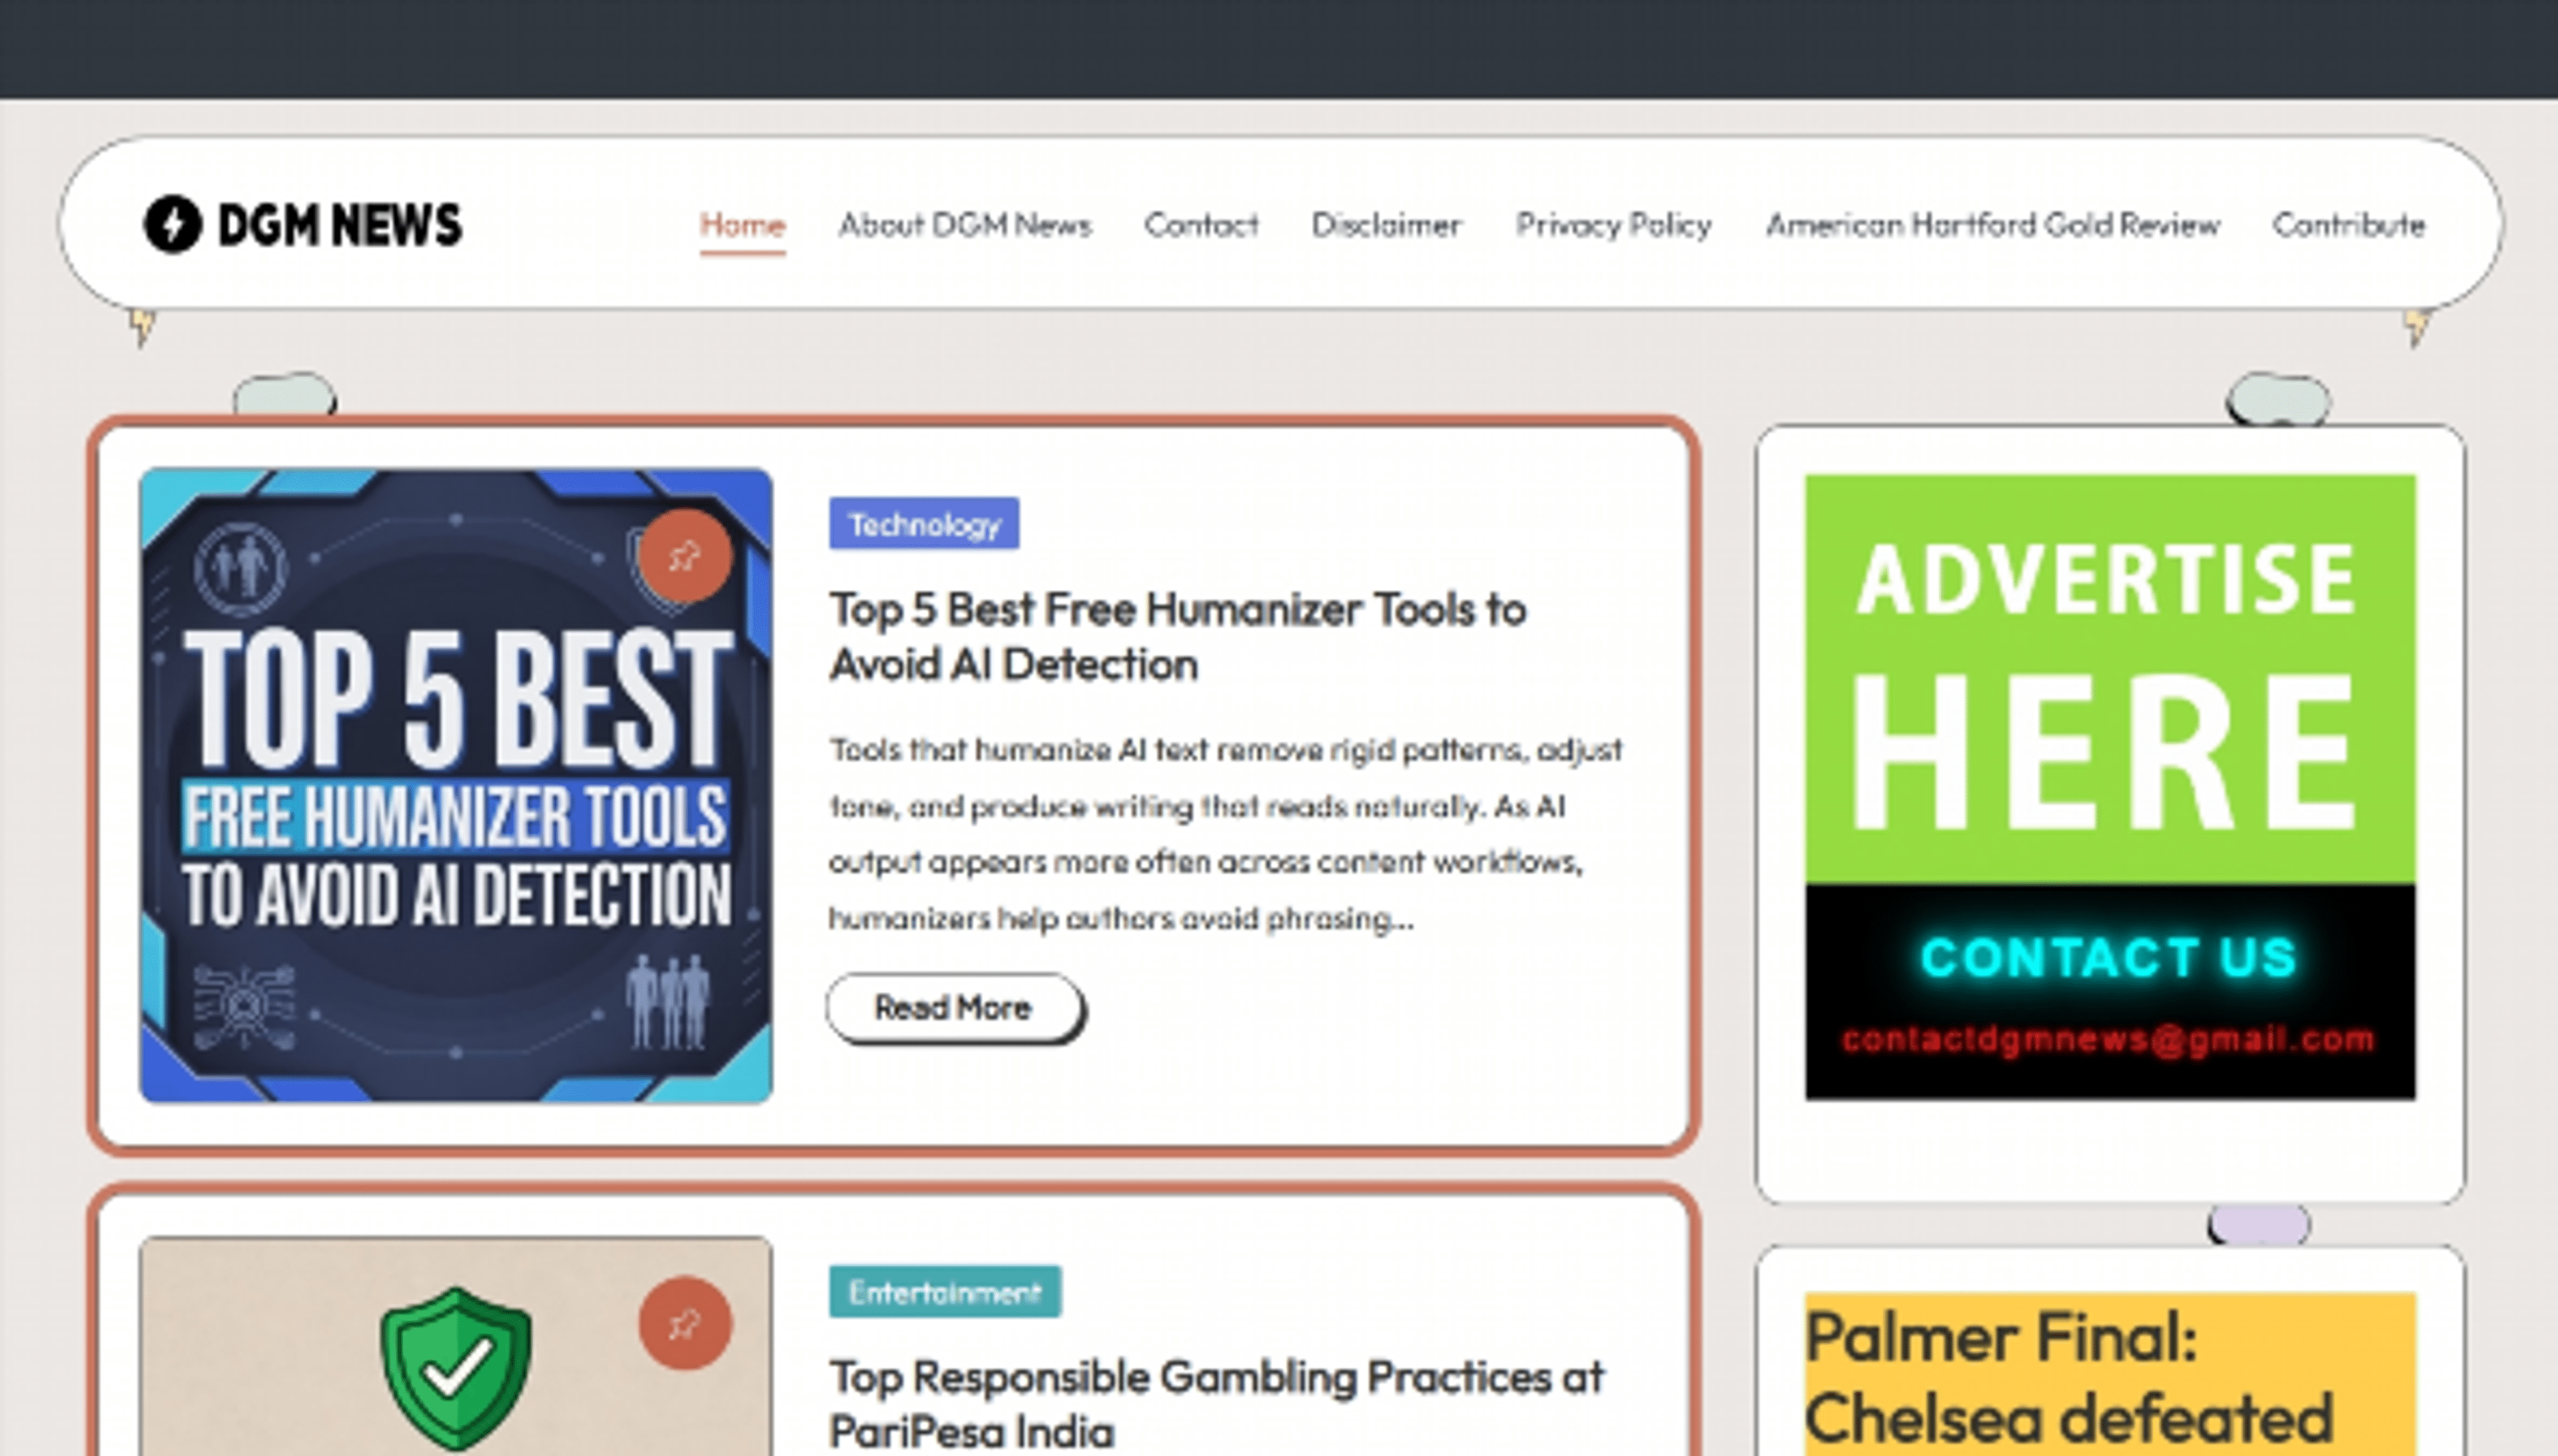
Task: Go to the Contact page
Action: [x=1201, y=225]
